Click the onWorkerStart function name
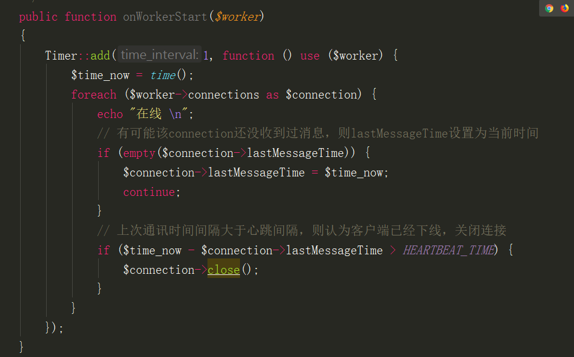 tap(165, 17)
